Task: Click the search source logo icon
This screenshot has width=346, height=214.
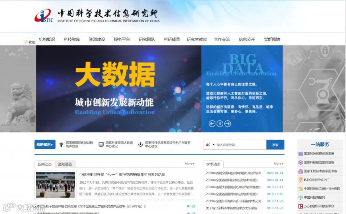Action: tap(208, 144)
